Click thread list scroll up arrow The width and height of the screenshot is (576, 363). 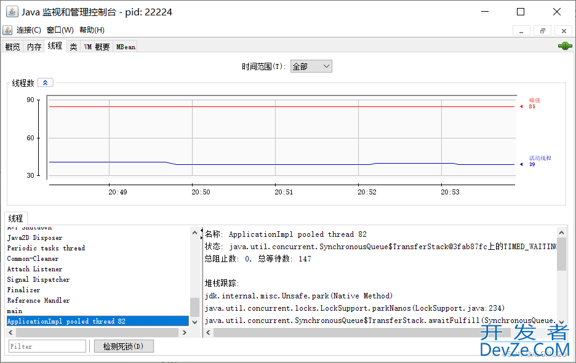pyautogui.click(x=194, y=233)
